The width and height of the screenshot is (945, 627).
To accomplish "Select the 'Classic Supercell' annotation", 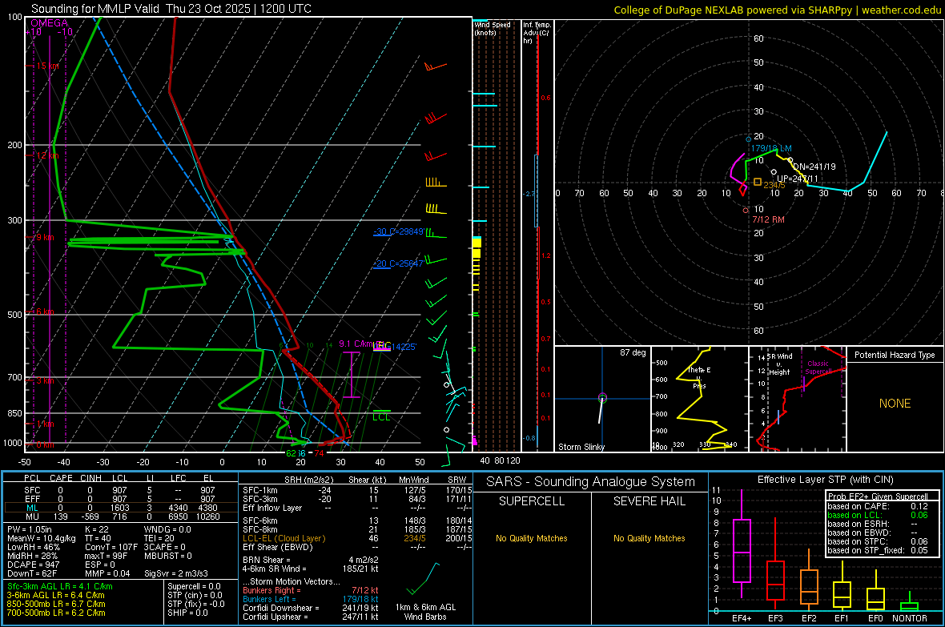I will [x=818, y=368].
